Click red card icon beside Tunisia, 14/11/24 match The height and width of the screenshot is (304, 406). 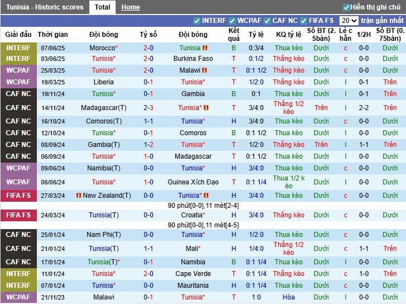pos(206,108)
